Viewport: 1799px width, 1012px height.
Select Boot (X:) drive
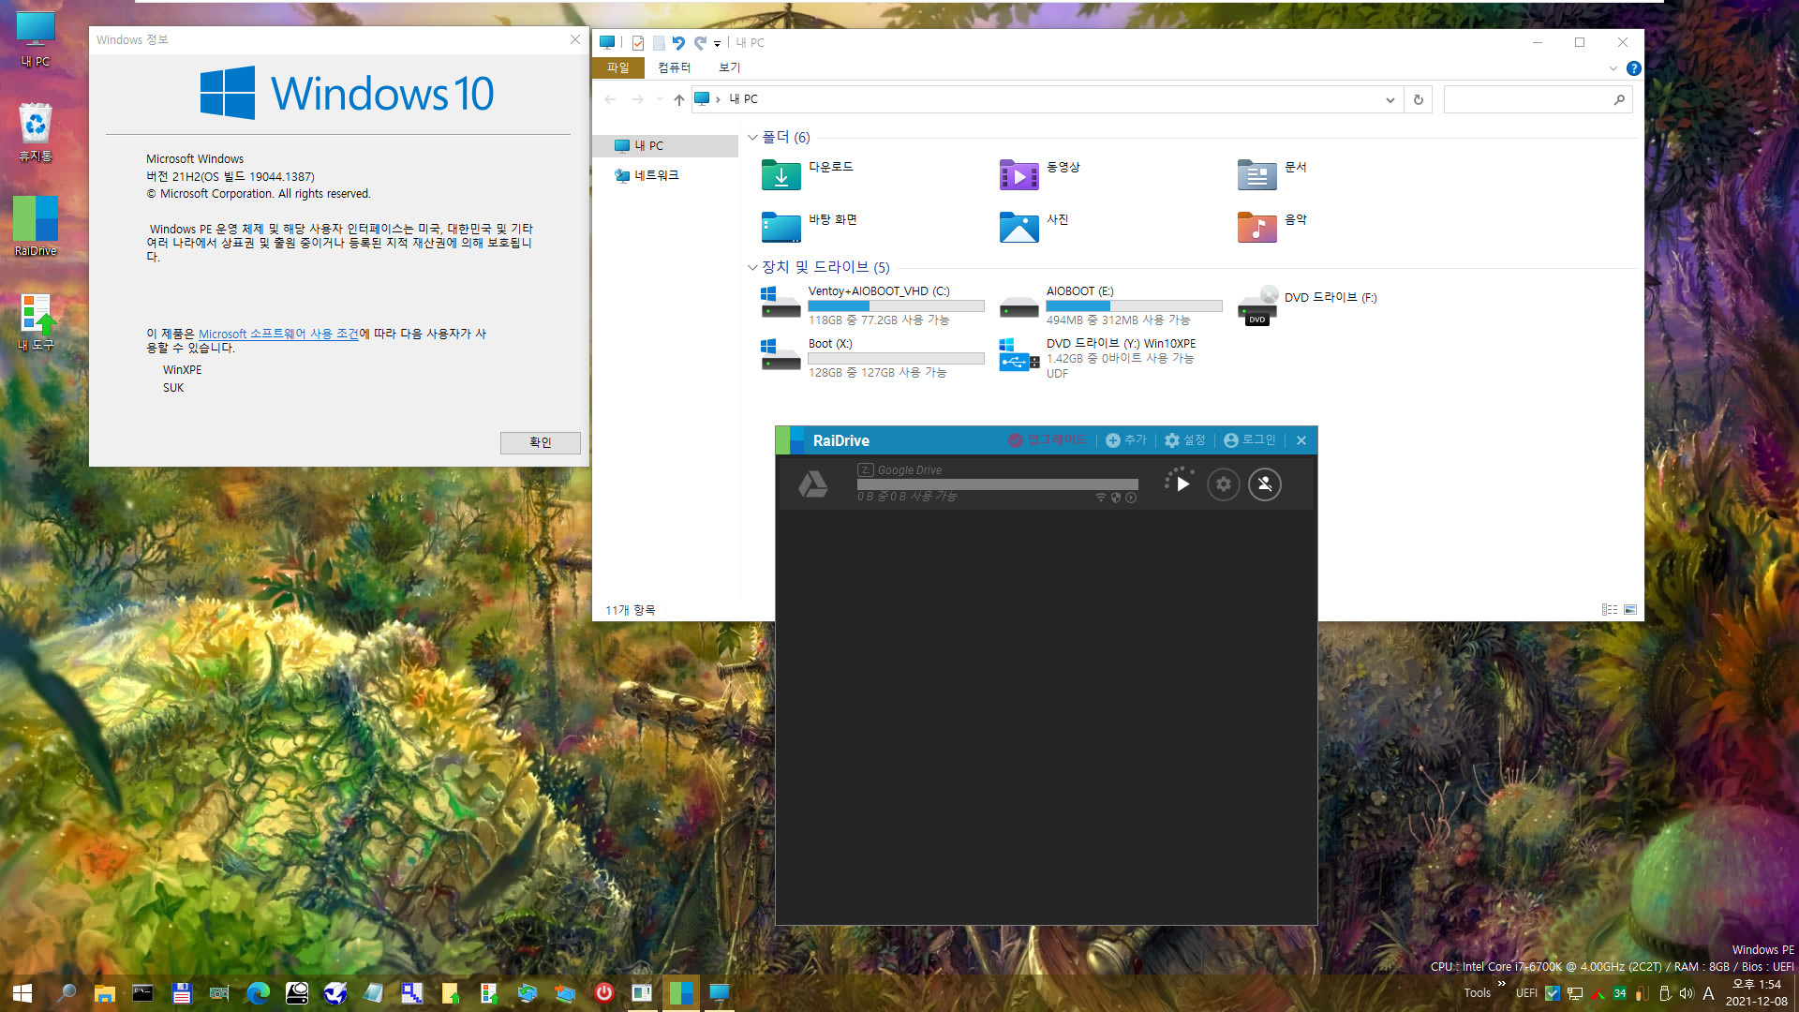[872, 358]
